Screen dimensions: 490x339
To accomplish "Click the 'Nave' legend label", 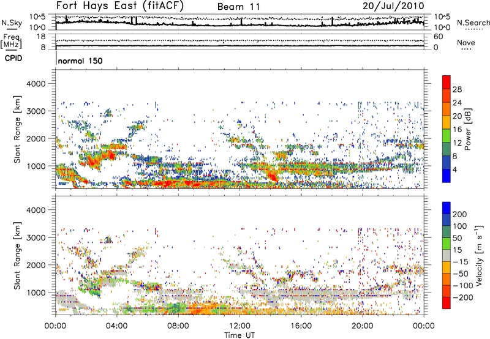I will pos(466,42).
